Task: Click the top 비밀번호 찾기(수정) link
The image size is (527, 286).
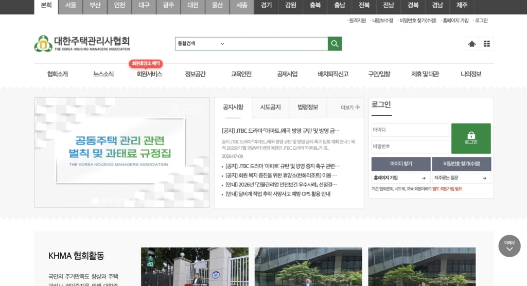Action: [417, 21]
